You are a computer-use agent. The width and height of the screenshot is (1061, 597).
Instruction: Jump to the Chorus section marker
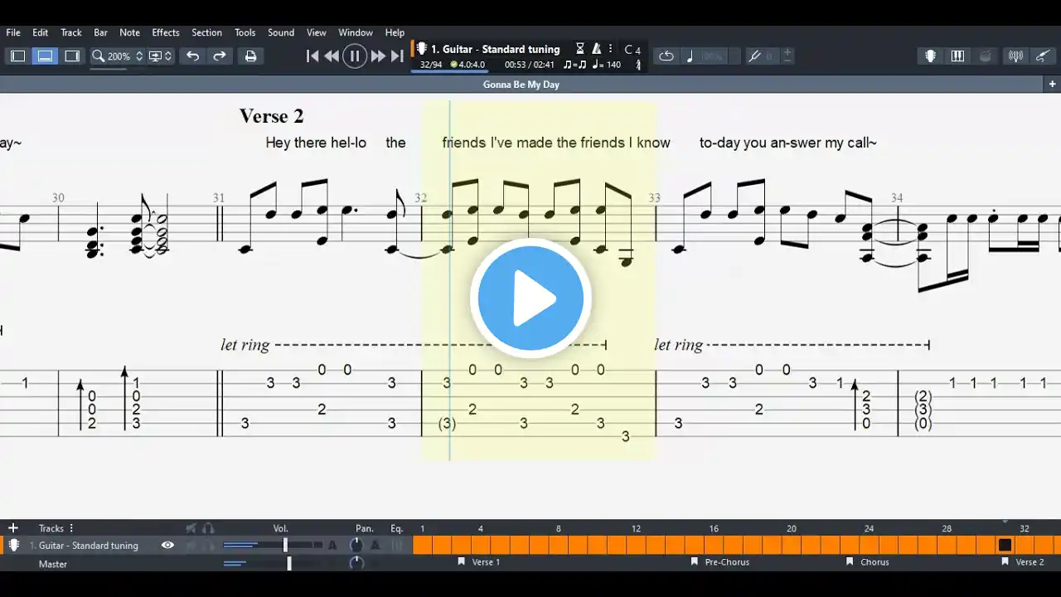868,562
